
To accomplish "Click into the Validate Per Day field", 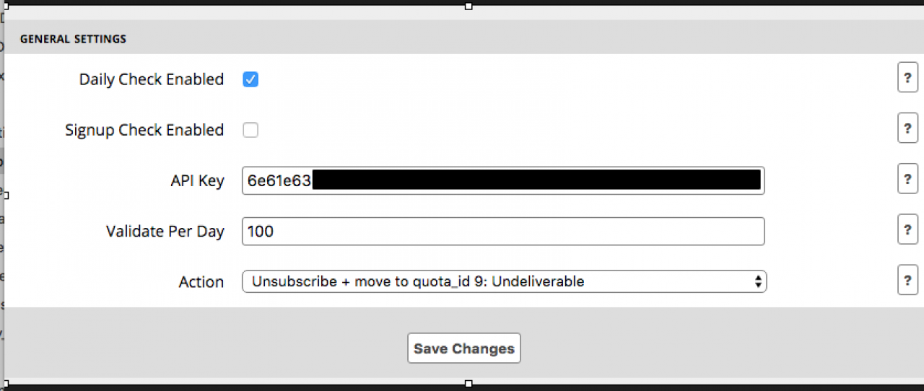I will pyautogui.click(x=502, y=232).
